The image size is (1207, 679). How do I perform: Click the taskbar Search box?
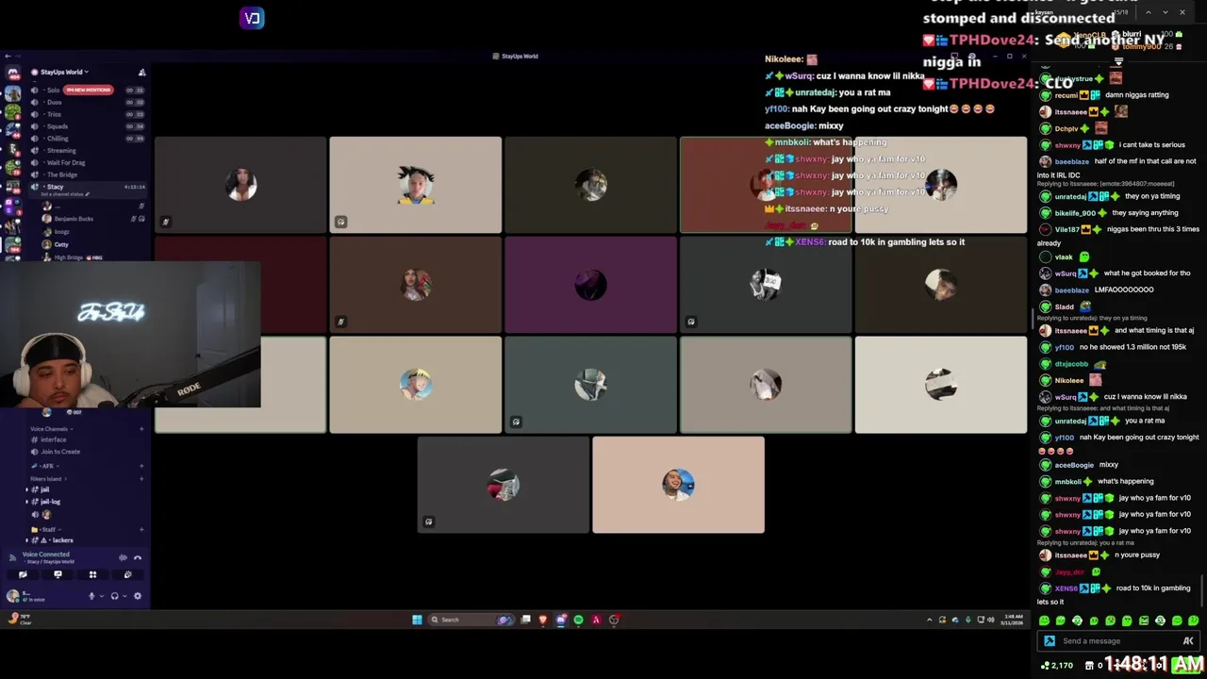[471, 620]
